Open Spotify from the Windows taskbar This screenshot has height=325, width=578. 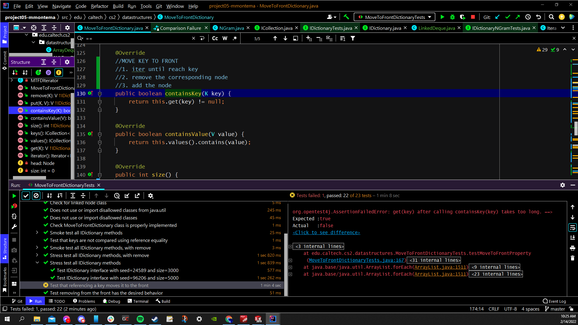[x=140, y=319]
